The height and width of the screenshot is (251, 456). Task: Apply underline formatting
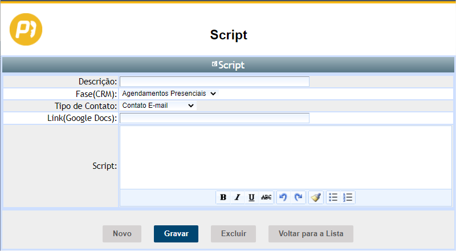pyautogui.click(x=251, y=197)
